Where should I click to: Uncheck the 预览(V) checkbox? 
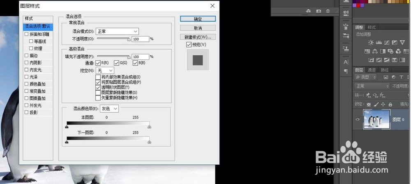tap(189, 45)
